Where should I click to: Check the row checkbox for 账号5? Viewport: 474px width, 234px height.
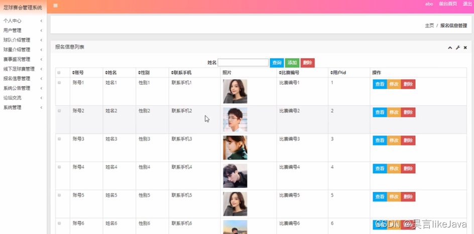coord(59,195)
